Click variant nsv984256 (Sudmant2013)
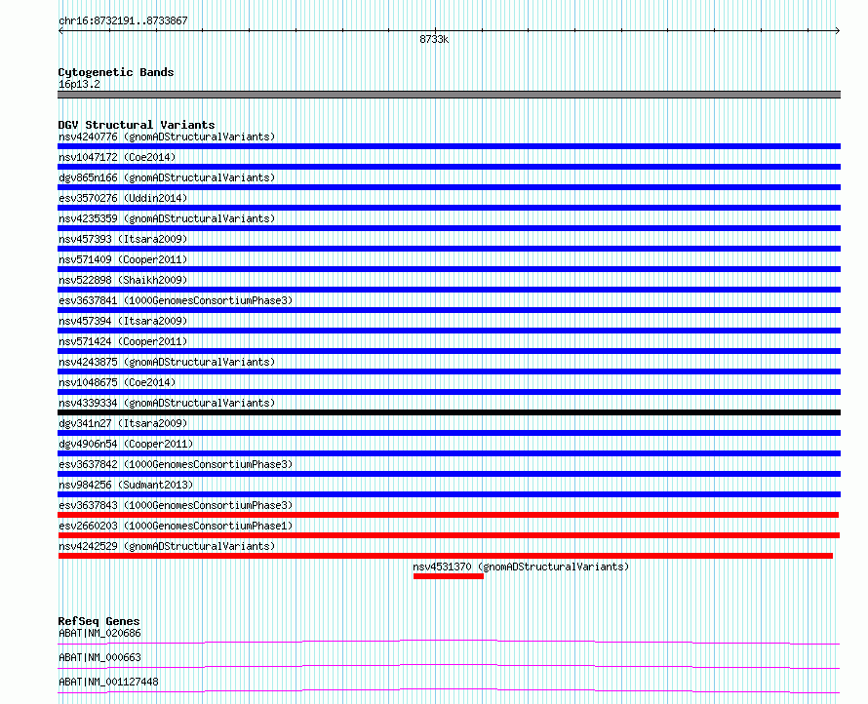The width and height of the screenshot is (868, 704). pos(126,485)
